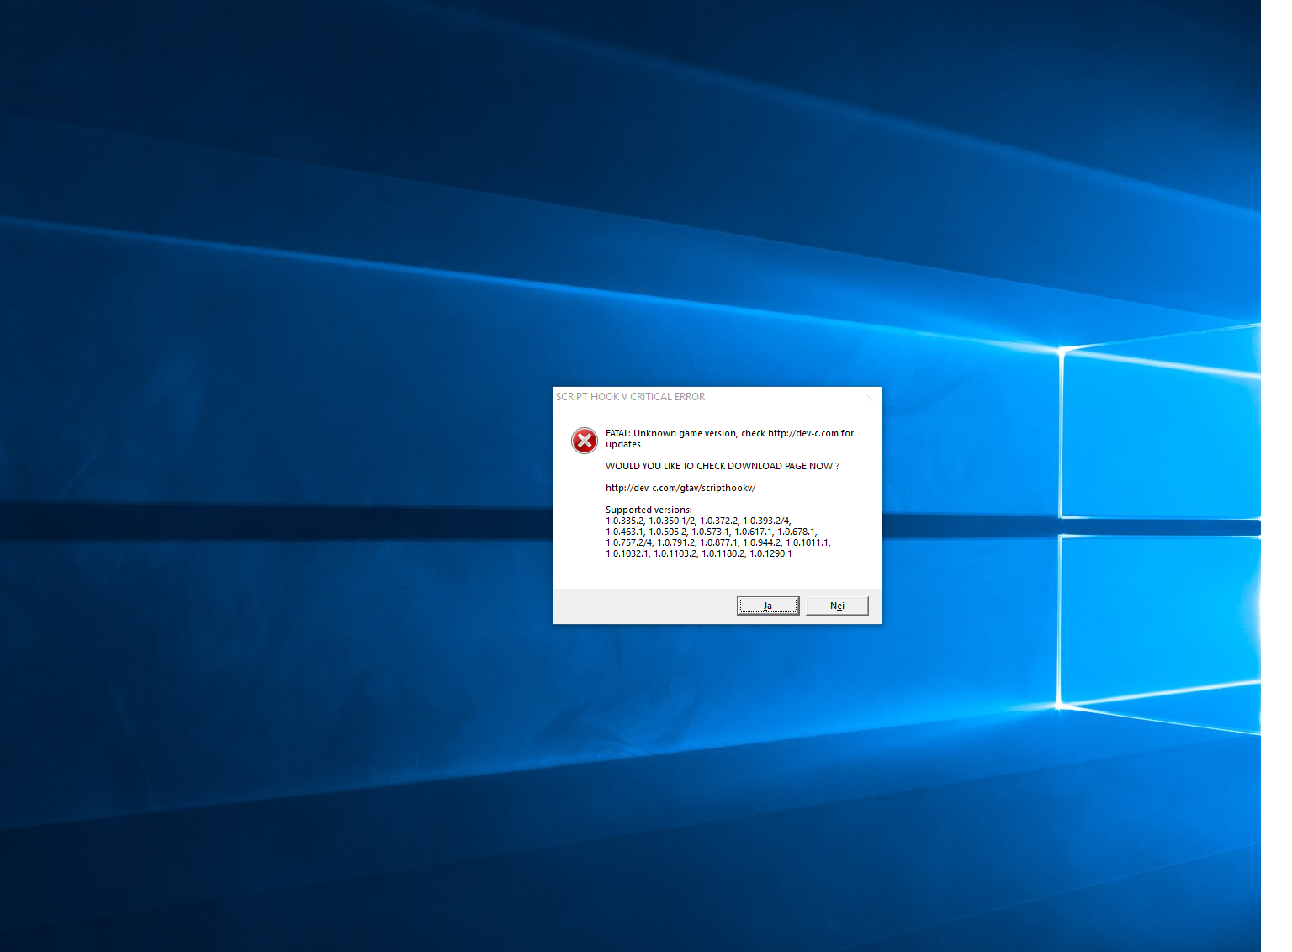Click the 'FATAL: Unknown game version' message text

(730, 439)
